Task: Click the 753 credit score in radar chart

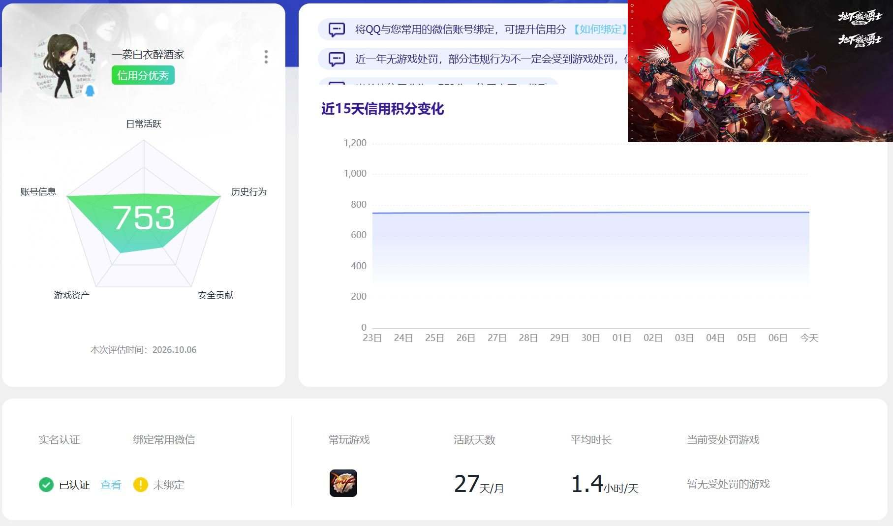Action: pos(144,217)
